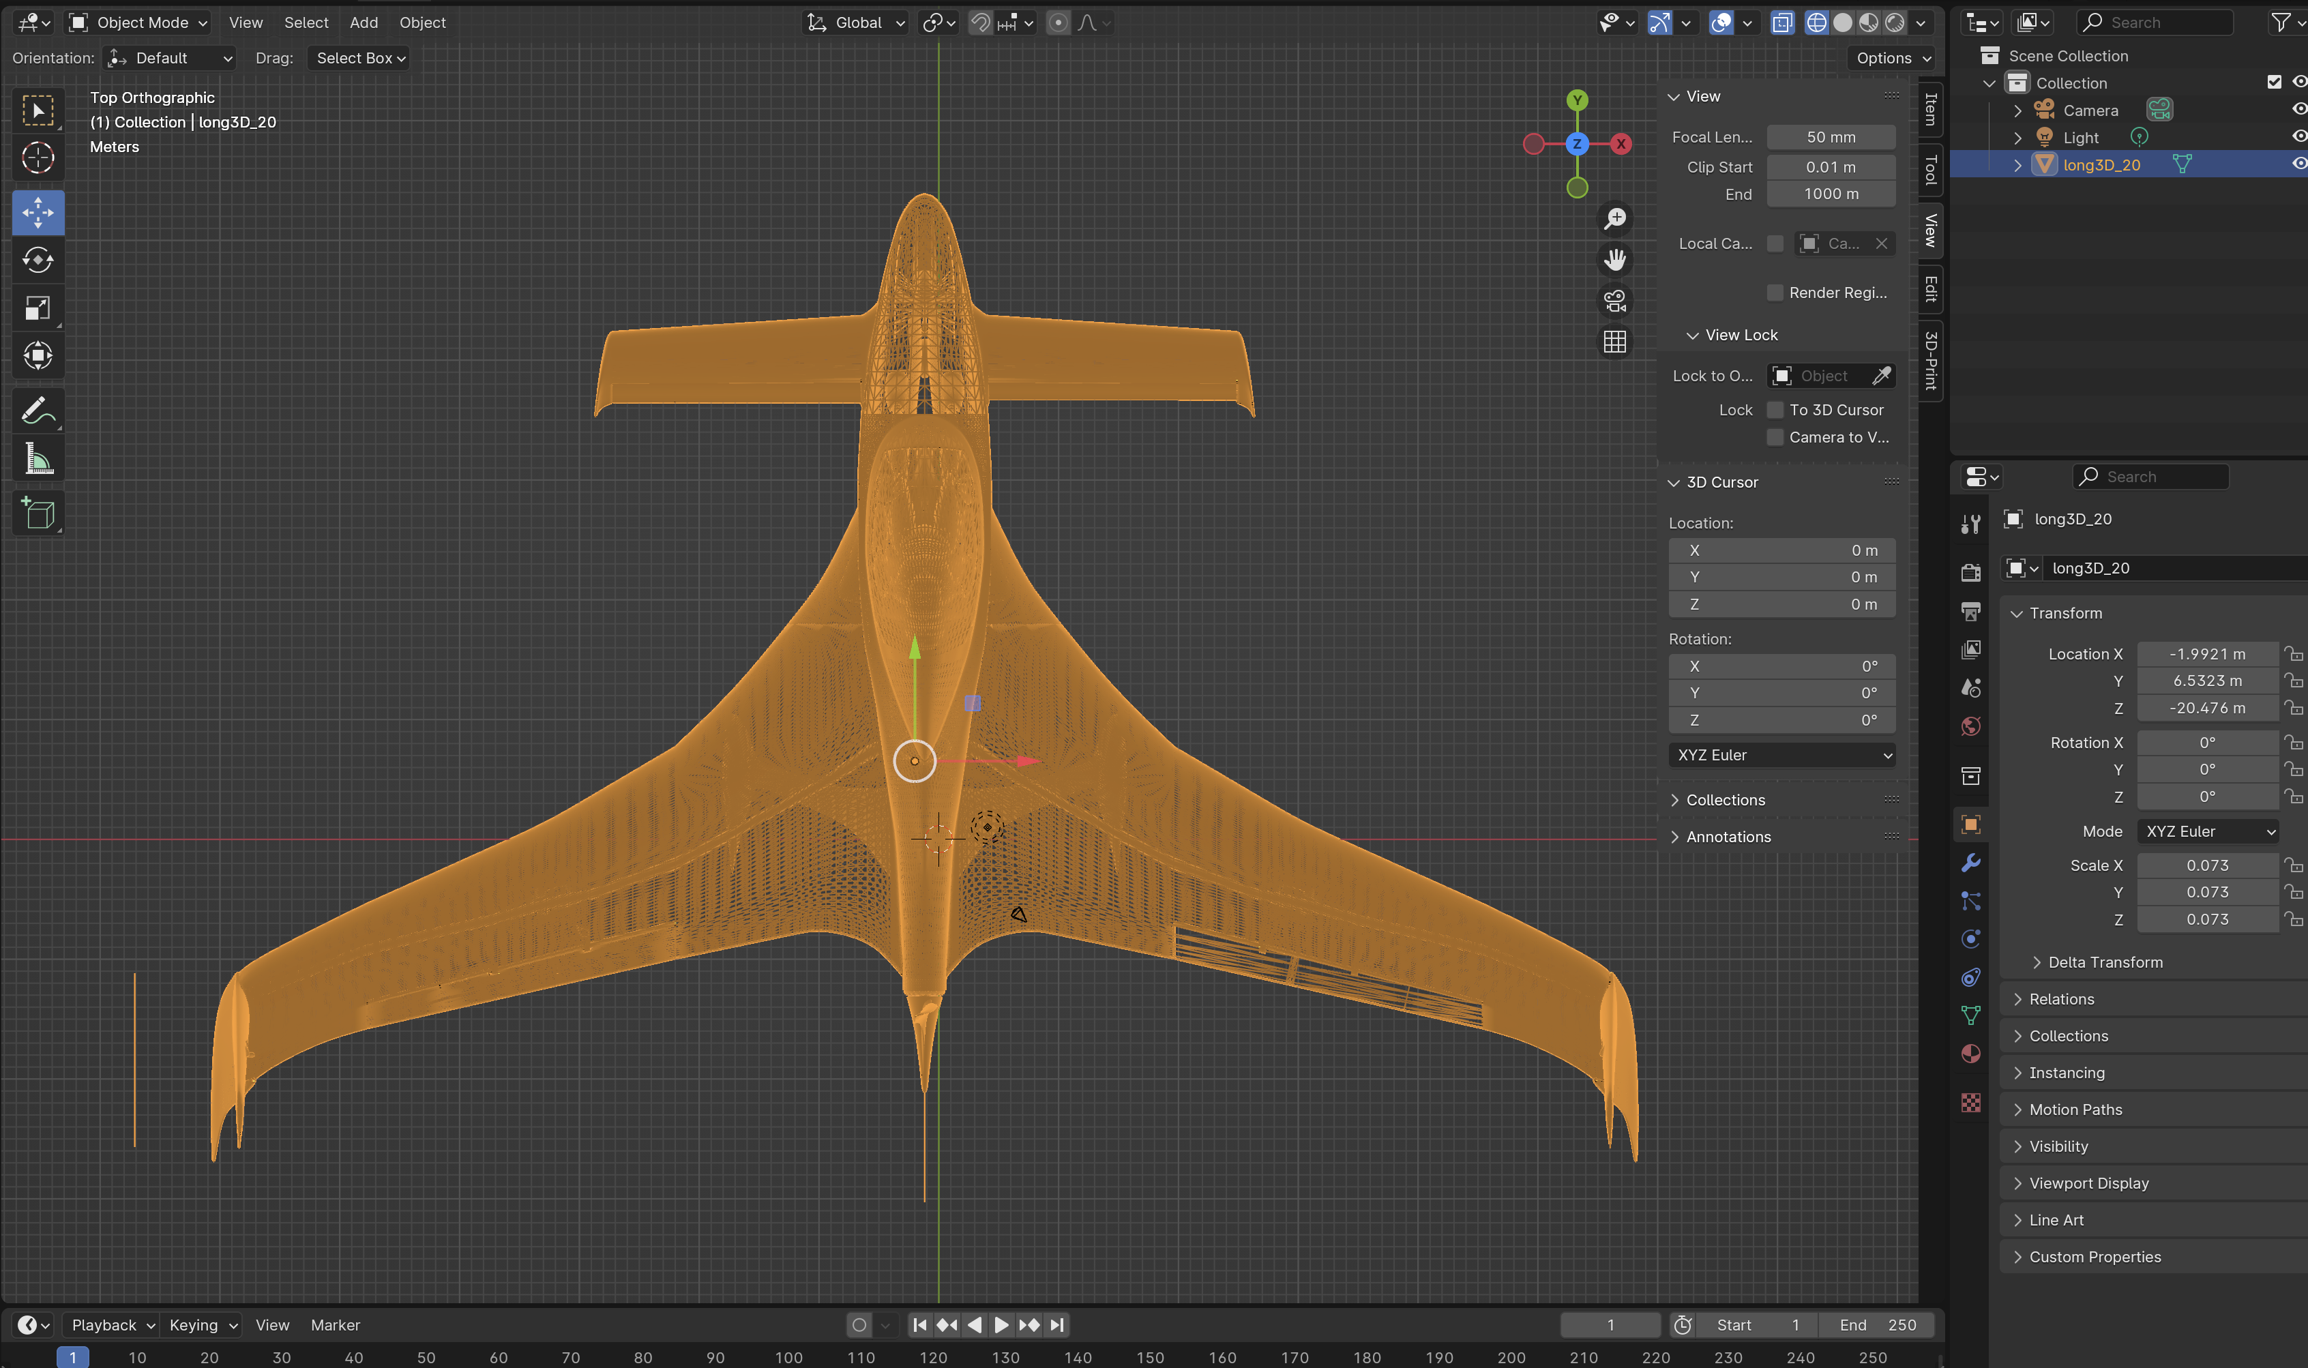
Task: Switch to the Item sidebar tab
Action: point(1931,109)
